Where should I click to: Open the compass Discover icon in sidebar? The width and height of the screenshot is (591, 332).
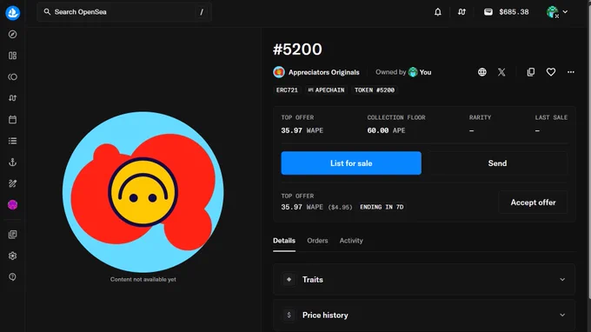tap(12, 34)
